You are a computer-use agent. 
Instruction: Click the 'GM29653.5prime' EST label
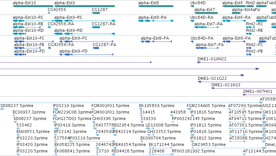[x=209, y=145]
